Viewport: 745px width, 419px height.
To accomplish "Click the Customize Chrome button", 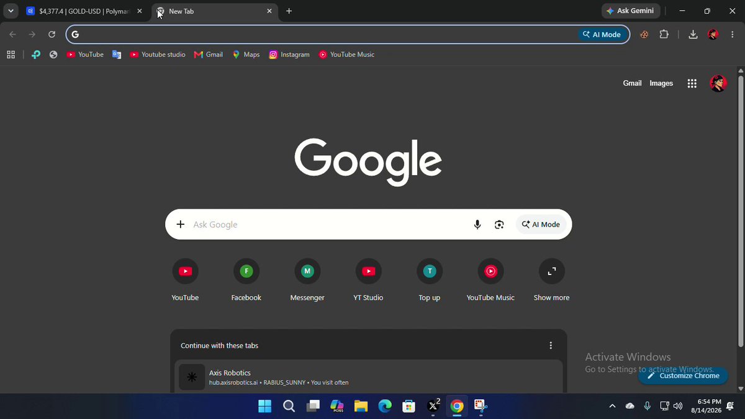I will (683, 376).
